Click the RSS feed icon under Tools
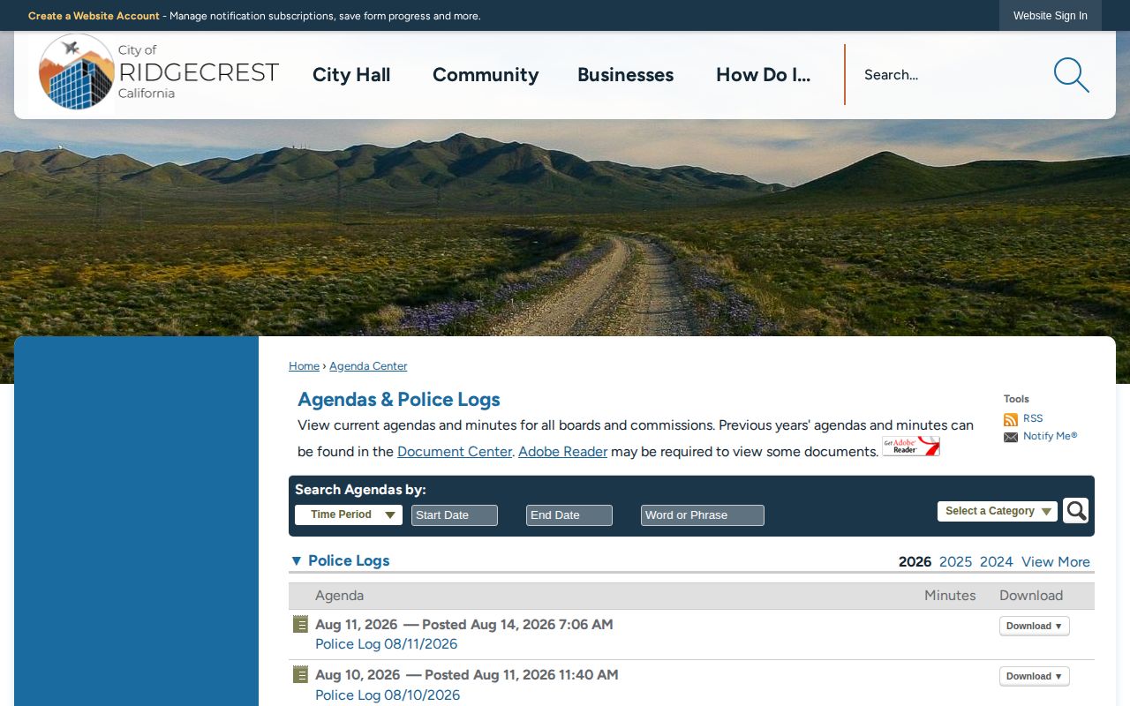 [x=1011, y=419]
